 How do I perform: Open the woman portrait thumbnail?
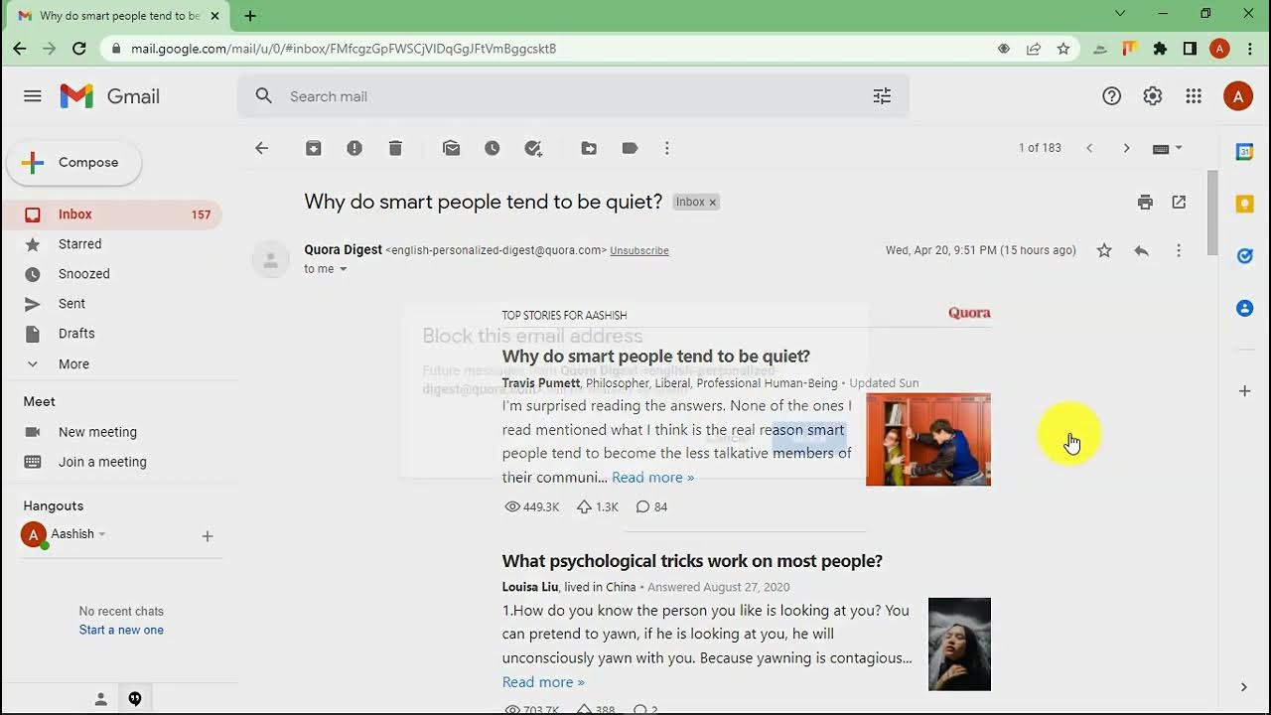pyautogui.click(x=959, y=644)
